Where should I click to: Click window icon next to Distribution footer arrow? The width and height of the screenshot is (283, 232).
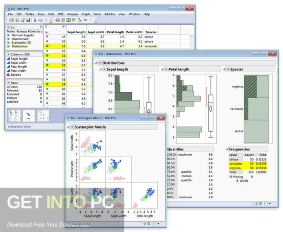[260, 203]
